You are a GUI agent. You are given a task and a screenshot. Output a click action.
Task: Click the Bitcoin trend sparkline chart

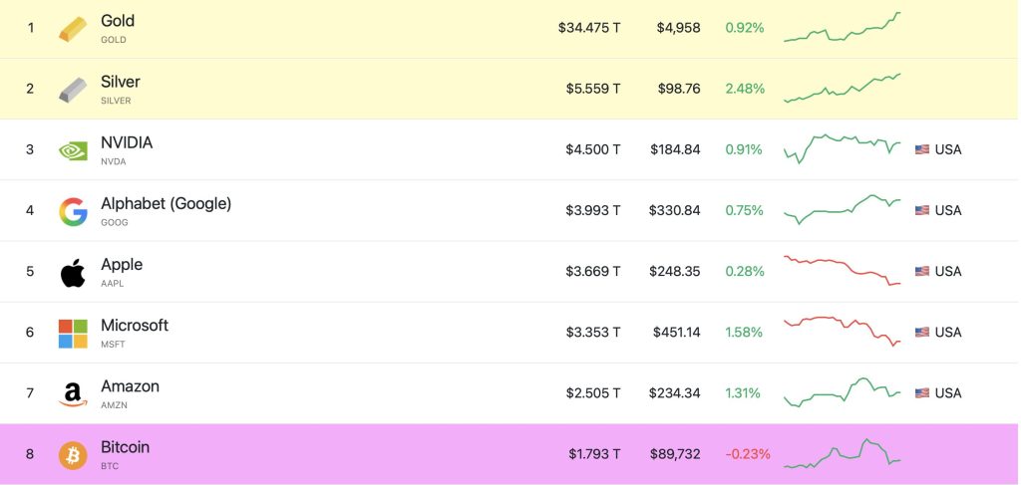click(843, 454)
